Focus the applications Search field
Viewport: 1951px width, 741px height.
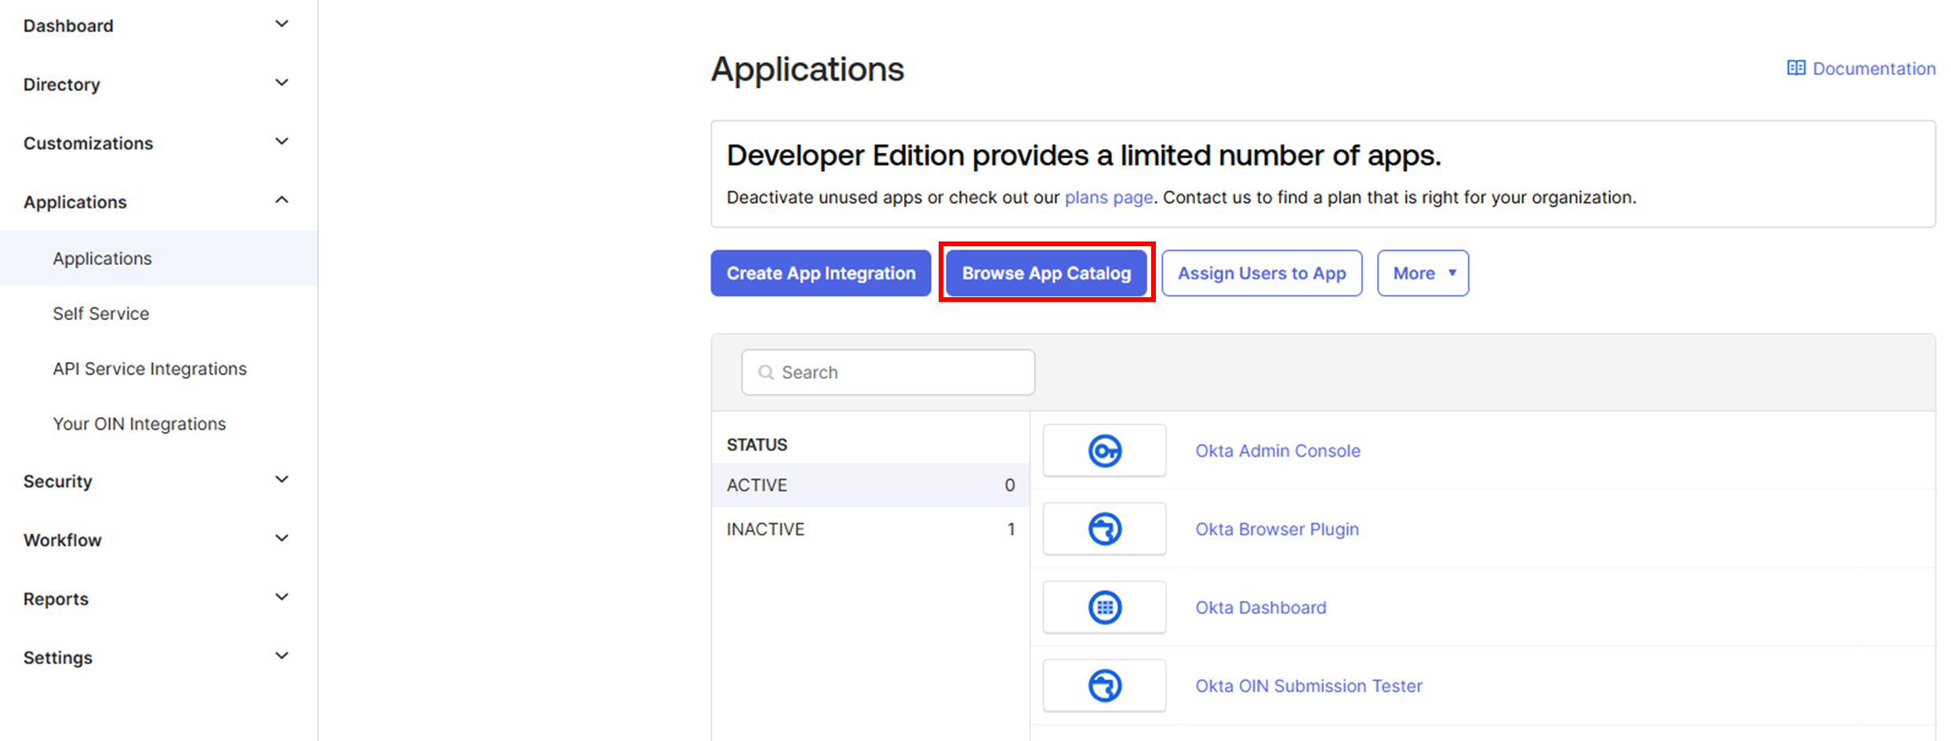888,372
